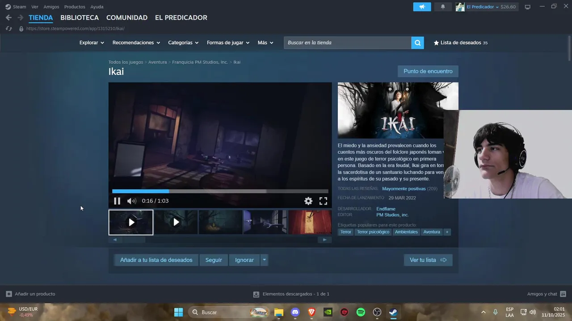This screenshot has width=572, height=321.
Task: Click the plus icon next to Añadir un producto
Action: point(9,294)
